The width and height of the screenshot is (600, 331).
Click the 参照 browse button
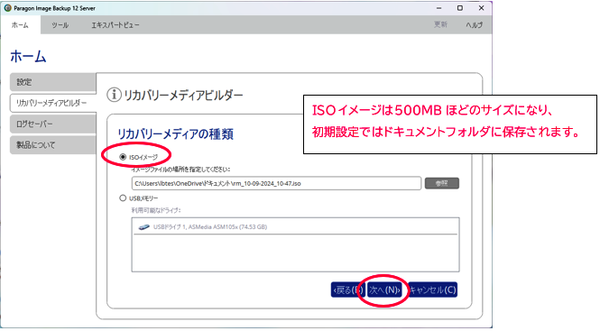click(442, 183)
